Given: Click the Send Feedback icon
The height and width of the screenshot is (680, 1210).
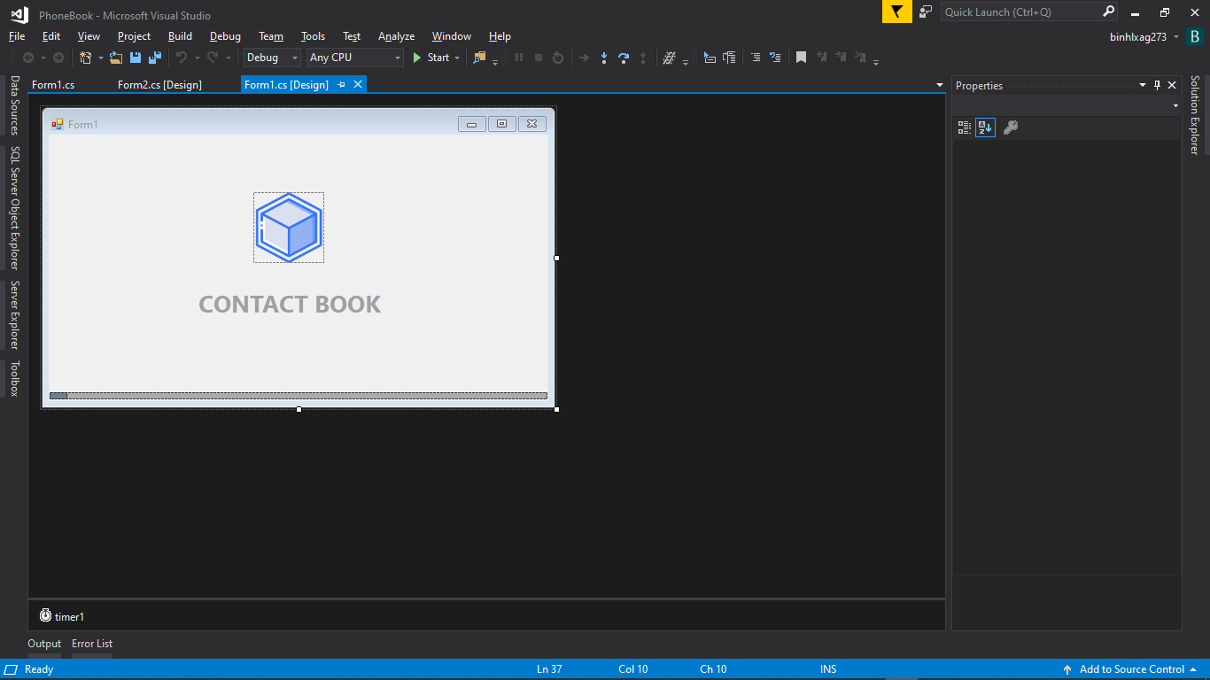Looking at the screenshot, I should (926, 12).
